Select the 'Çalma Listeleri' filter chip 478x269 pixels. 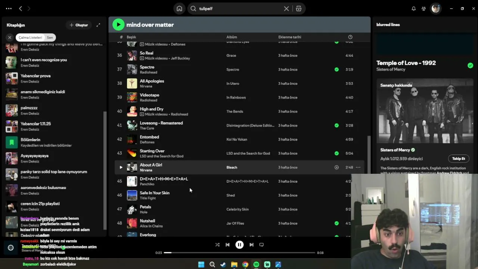point(30,37)
